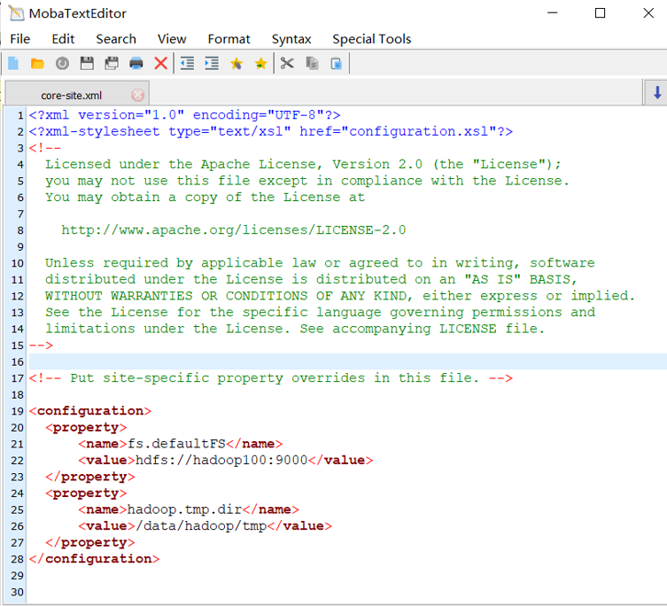Open the Syntax menu

[291, 39]
